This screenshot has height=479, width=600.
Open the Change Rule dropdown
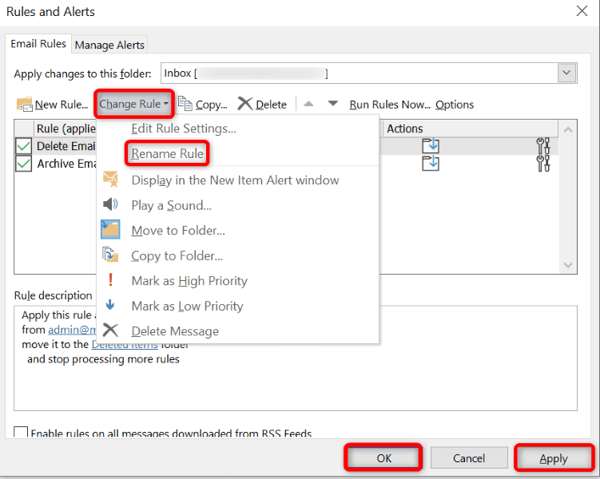133,104
